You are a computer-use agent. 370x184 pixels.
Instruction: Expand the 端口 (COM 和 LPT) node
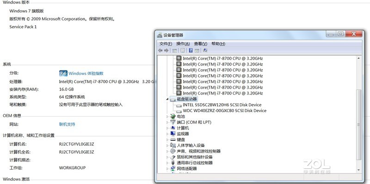167,122
